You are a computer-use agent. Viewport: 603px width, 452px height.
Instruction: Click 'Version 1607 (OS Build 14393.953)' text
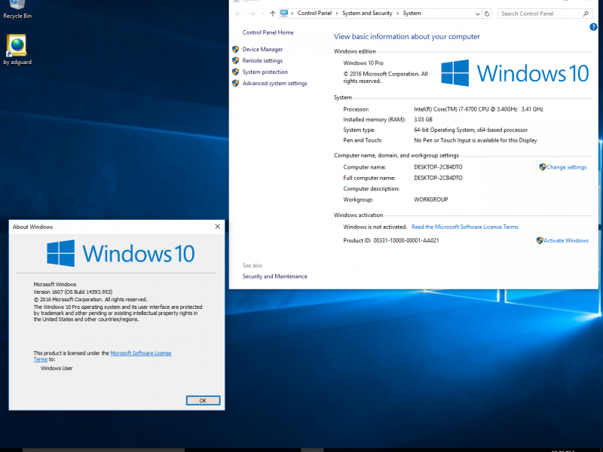[x=73, y=292]
